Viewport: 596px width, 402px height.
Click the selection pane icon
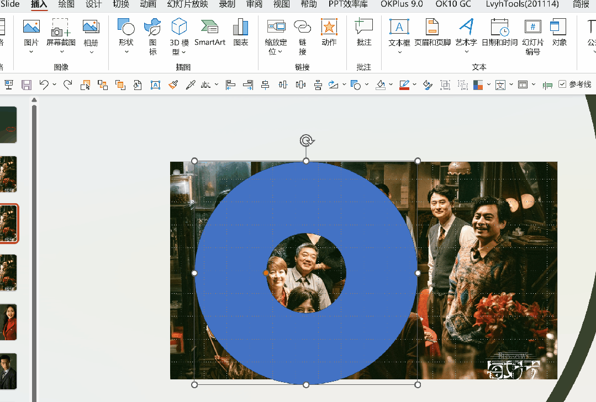click(x=85, y=84)
